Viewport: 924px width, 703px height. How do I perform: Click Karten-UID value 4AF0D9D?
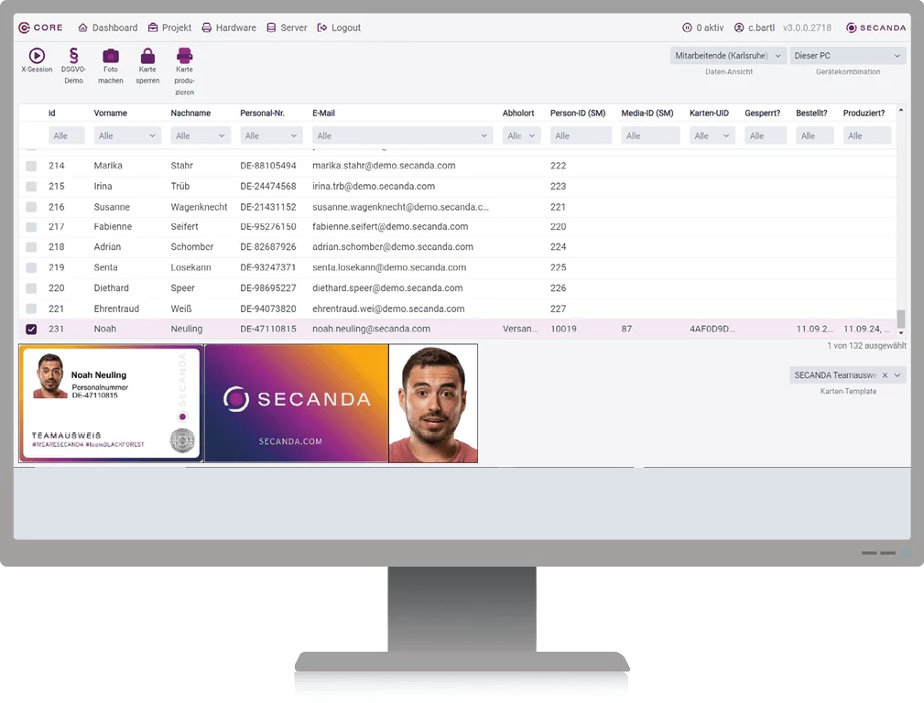click(x=712, y=329)
